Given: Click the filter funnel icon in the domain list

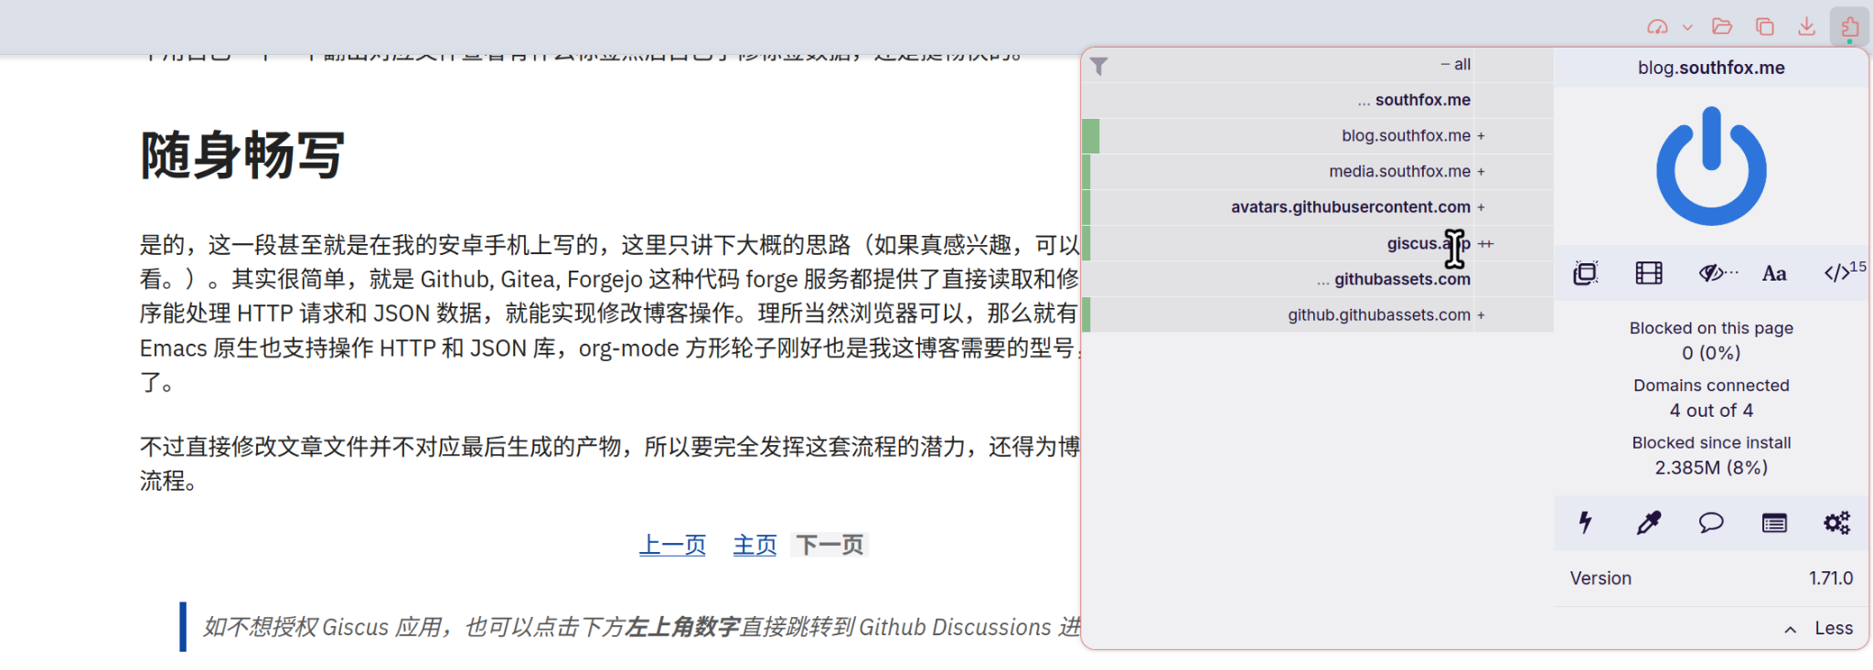Looking at the screenshot, I should pyautogui.click(x=1099, y=66).
